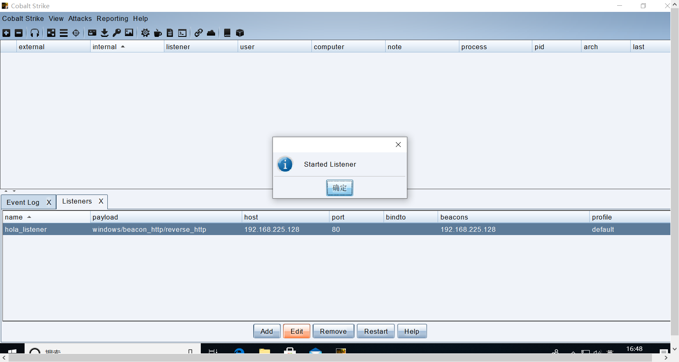Sort listeners by the name column header
This screenshot has width=679, height=362.
[46, 217]
